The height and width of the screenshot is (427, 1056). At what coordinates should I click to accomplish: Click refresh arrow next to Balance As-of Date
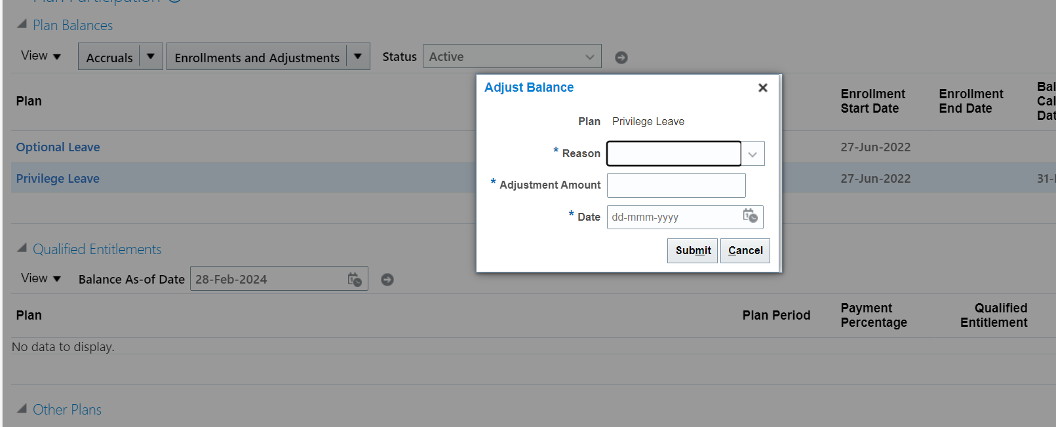387,280
